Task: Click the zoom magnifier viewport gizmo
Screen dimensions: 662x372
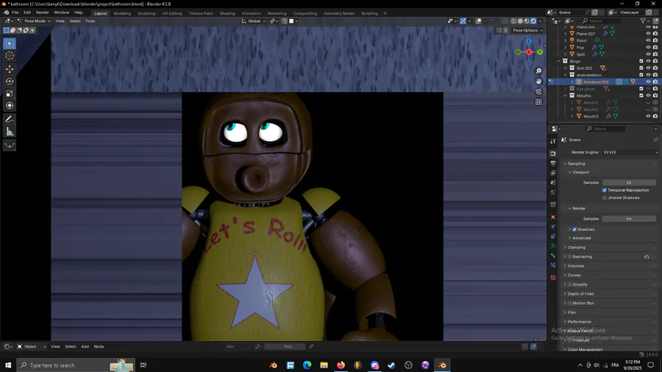Action: coord(538,71)
